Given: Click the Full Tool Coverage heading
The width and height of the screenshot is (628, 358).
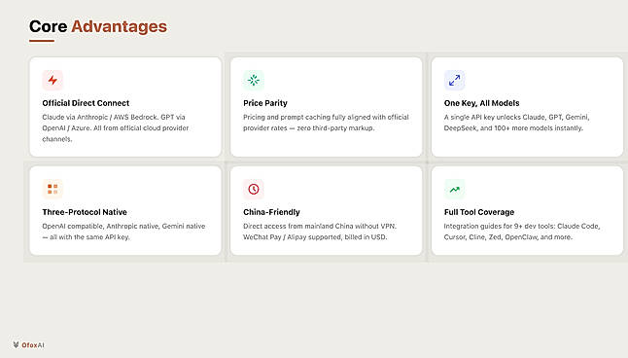Looking at the screenshot, I should (x=479, y=212).
